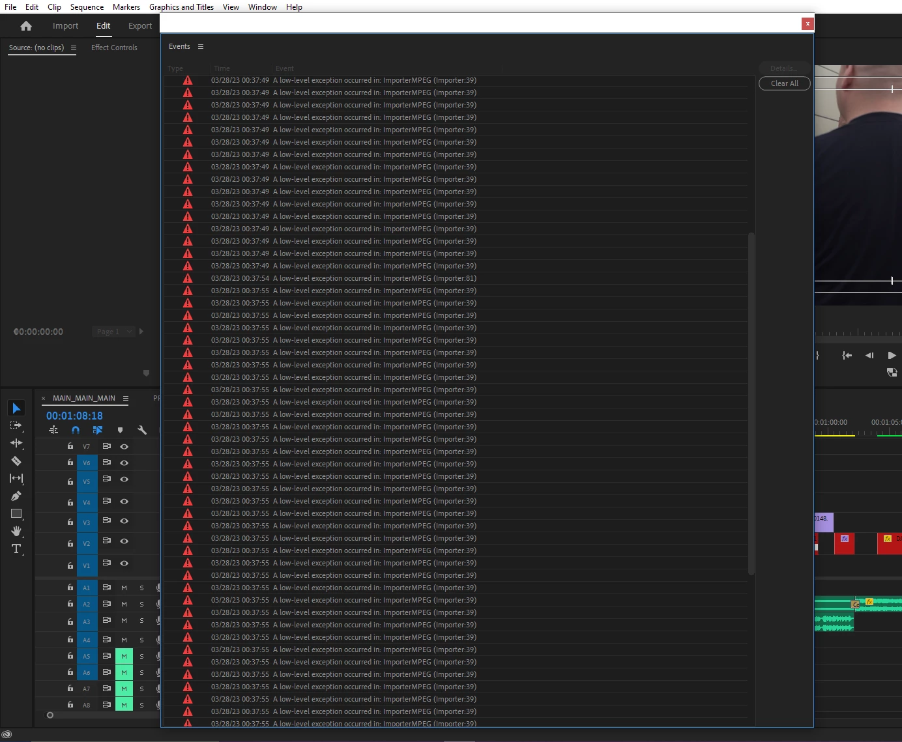Toggle sync lock for track A3
The height and width of the screenshot is (742, 902).
pyautogui.click(x=106, y=620)
